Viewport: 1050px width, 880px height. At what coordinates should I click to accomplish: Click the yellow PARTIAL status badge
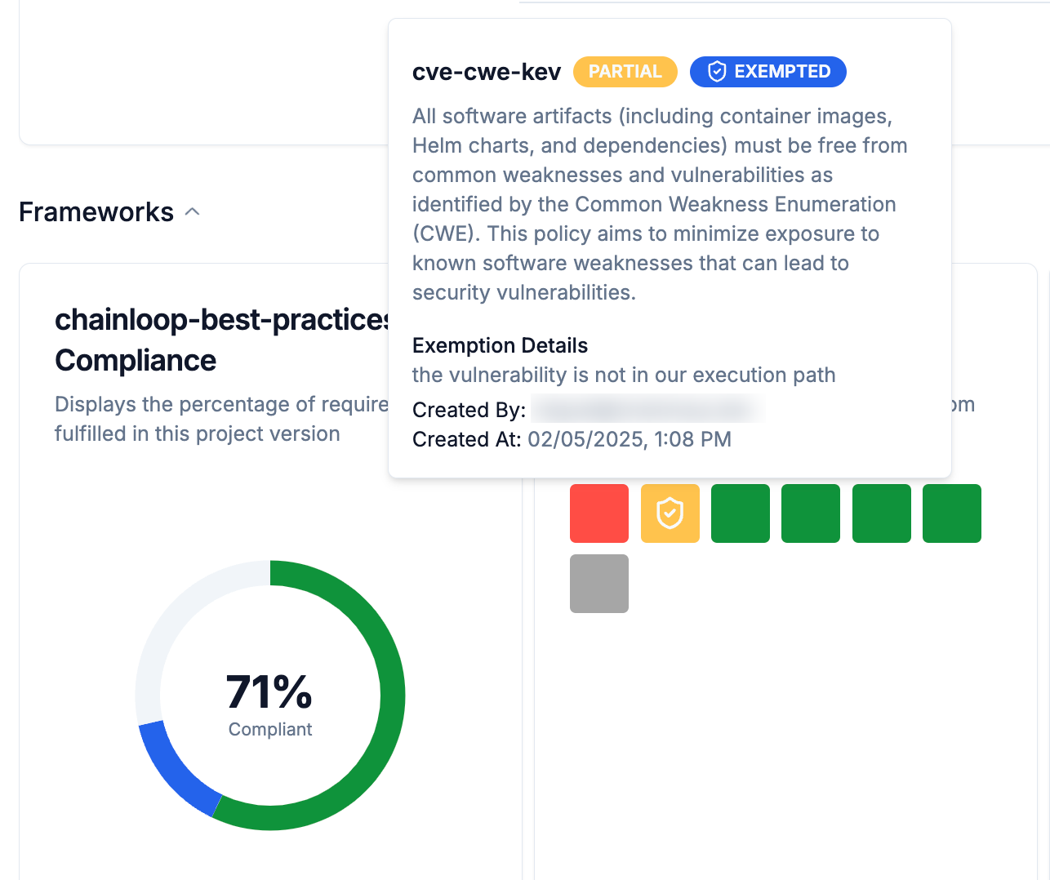tap(625, 72)
